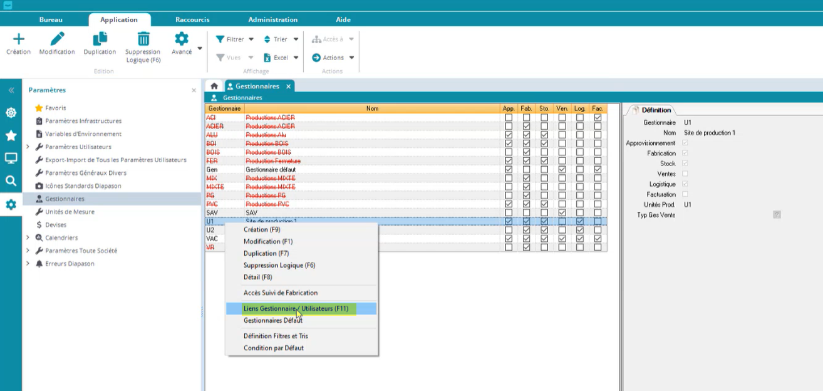Enable the Ventes checkbox in Définition panel

pyautogui.click(x=685, y=174)
